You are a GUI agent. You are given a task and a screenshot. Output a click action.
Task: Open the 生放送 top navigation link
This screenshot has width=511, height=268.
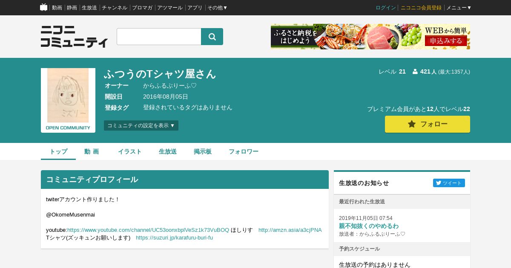[89, 8]
